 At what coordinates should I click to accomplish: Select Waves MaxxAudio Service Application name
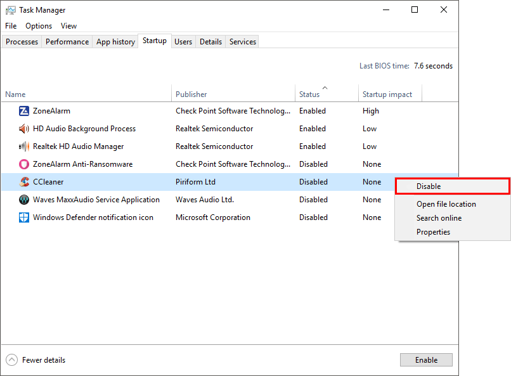click(96, 200)
